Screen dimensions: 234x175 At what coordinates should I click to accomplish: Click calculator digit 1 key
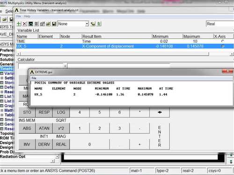80,128
